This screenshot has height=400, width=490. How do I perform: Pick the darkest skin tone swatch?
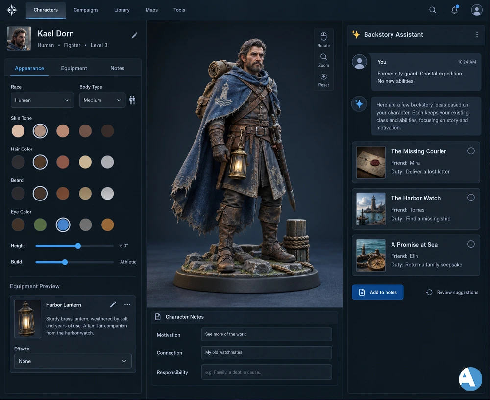(x=107, y=131)
